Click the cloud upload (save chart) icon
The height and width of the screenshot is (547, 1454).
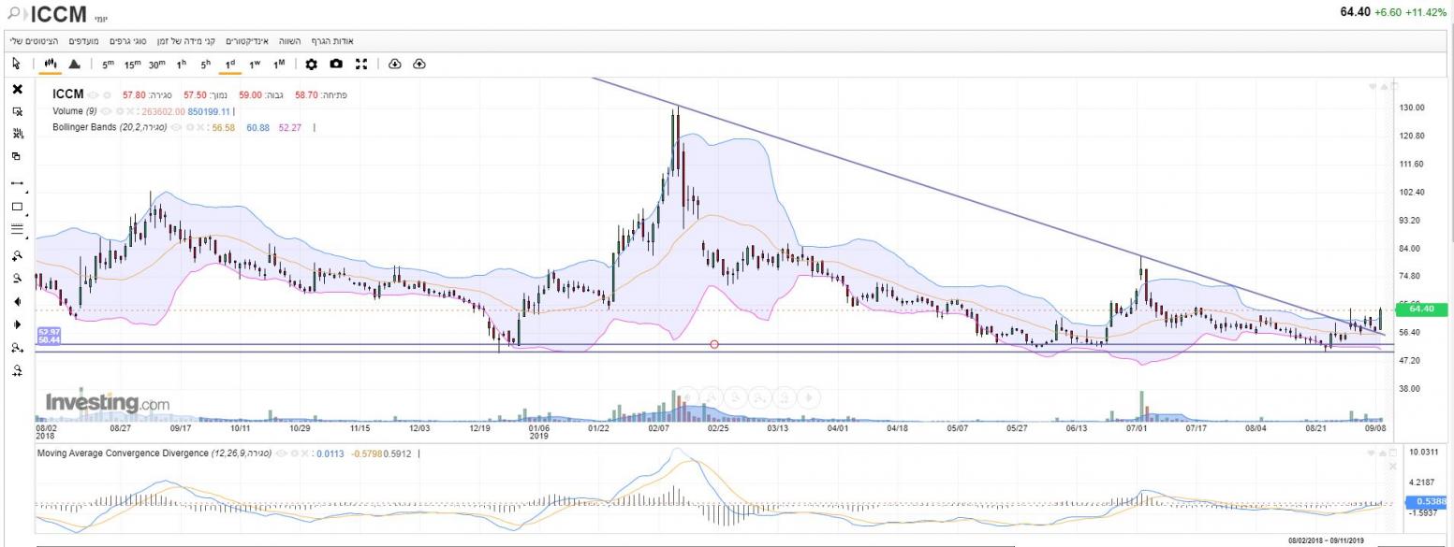(x=419, y=64)
